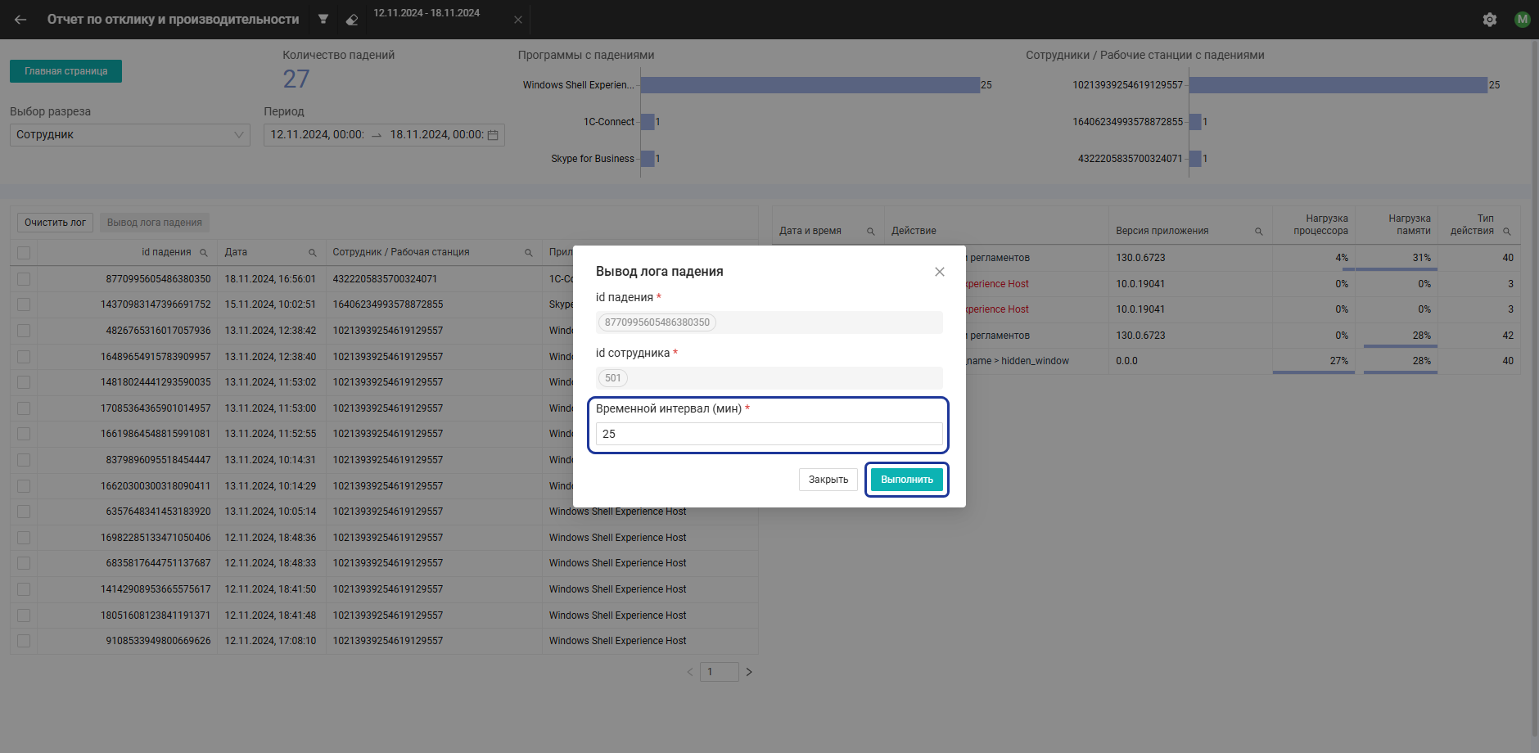
Task: Check row 6357648341453183920
Action: [24, 512]
